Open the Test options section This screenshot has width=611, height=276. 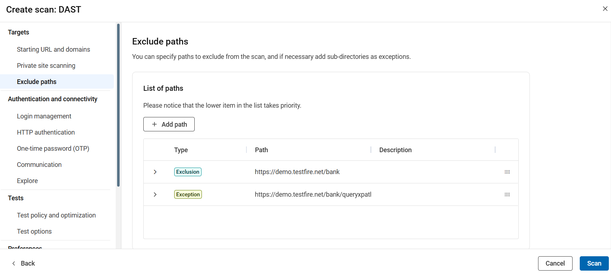coord(34,231)
